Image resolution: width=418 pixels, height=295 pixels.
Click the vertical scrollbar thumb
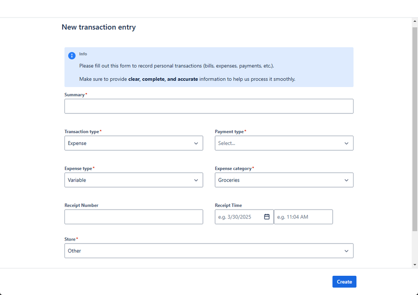415,126
